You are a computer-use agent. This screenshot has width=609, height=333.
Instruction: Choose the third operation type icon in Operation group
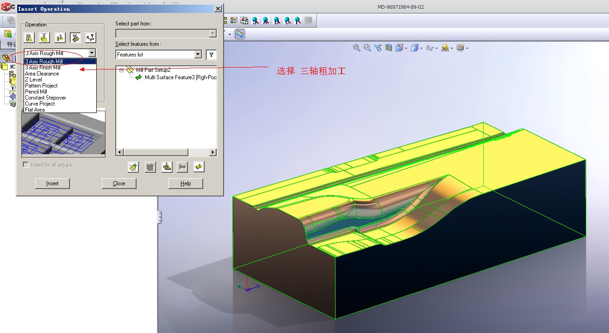60,38
